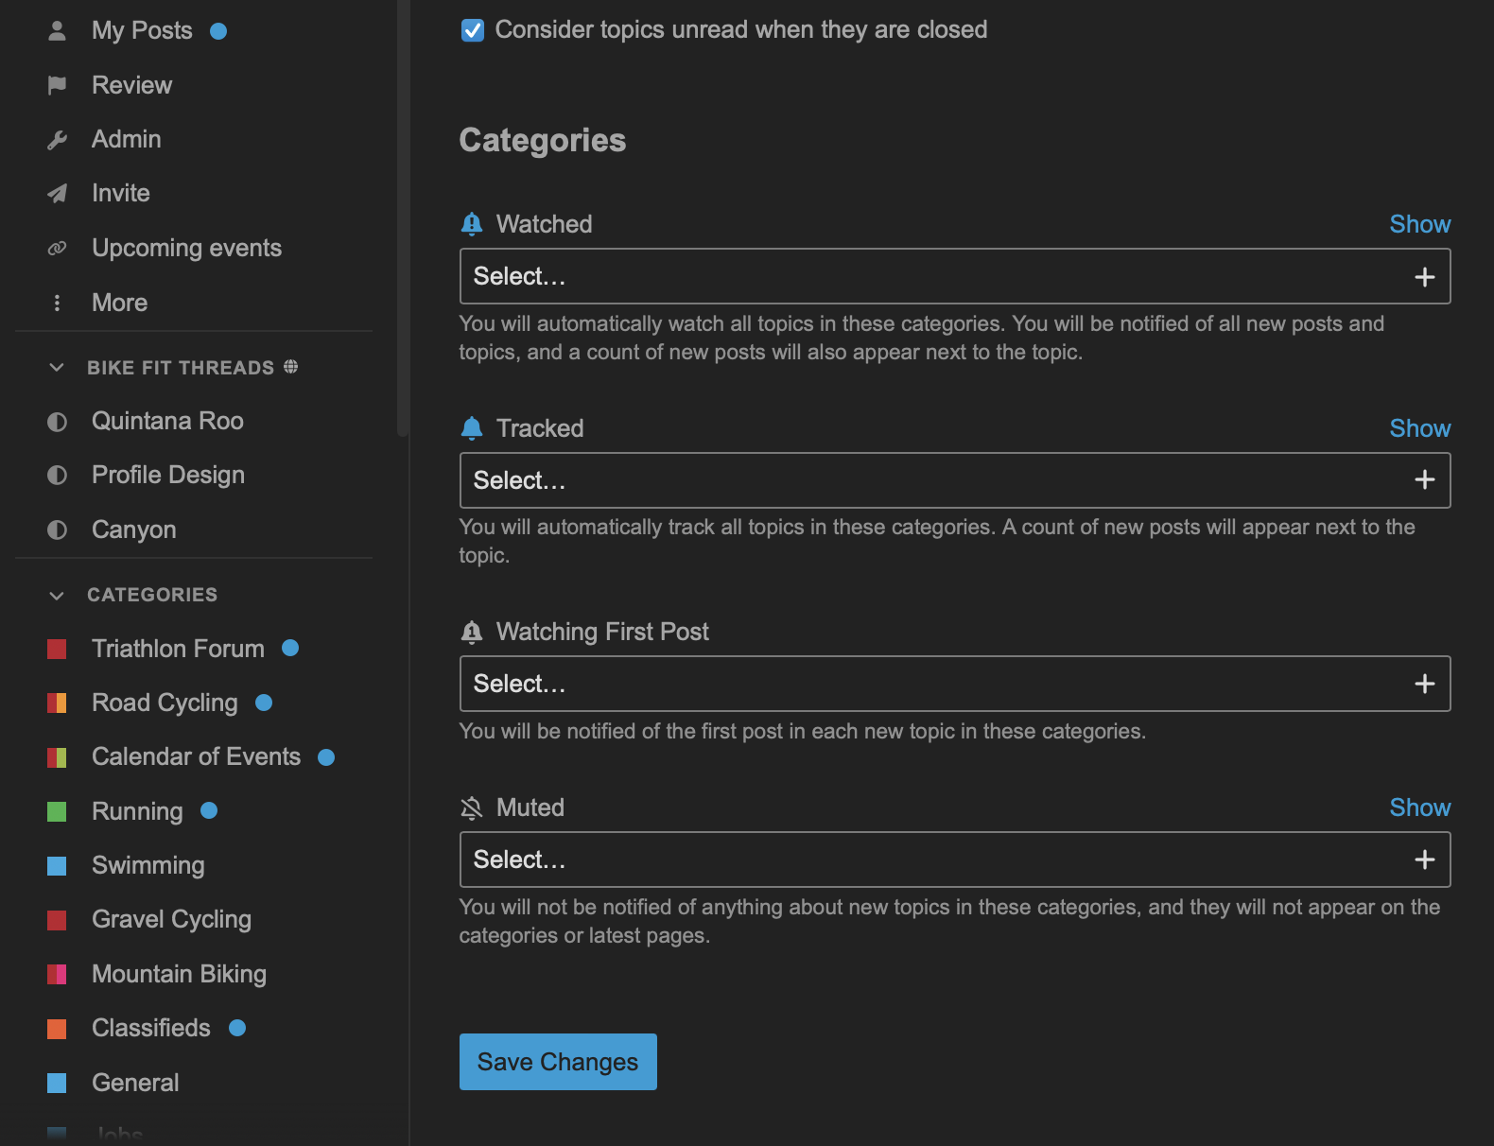Click the Quintana Roo half-circle icon
The width and height of the screenshot is (1494, 1146).
click(57, 422)
